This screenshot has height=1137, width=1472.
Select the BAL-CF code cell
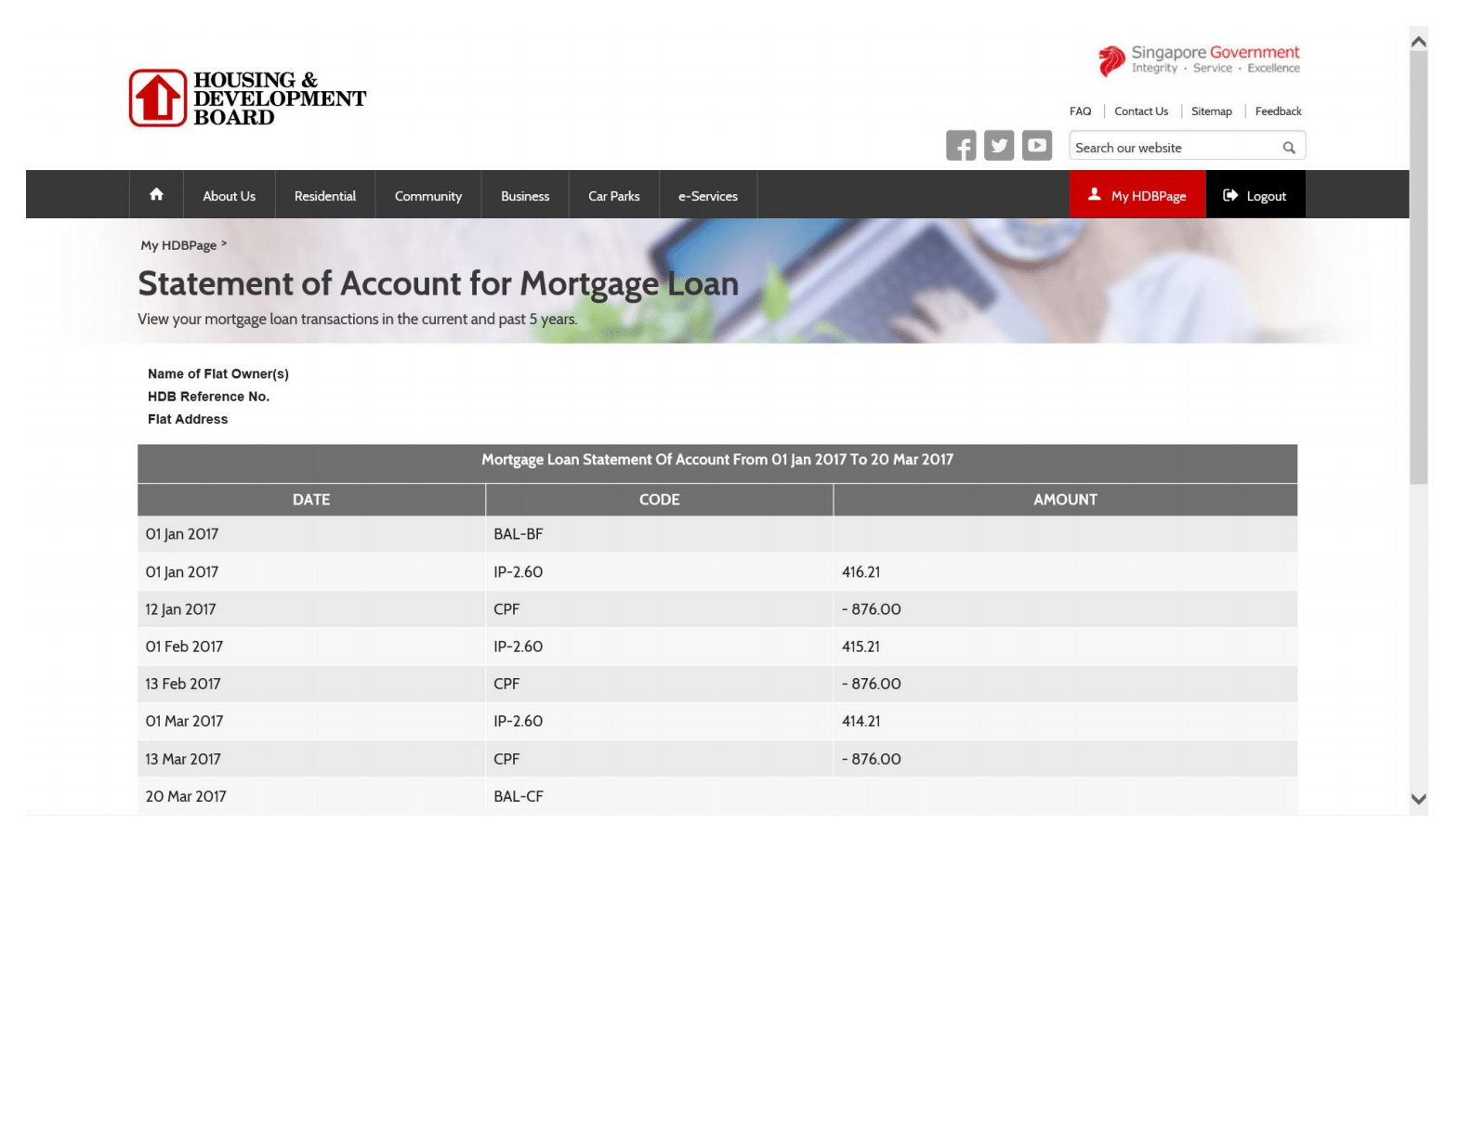[660, 796]
